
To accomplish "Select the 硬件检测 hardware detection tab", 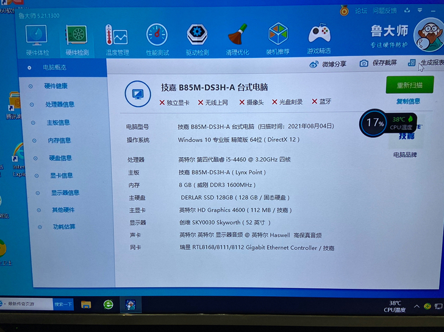I will point(77,40).
